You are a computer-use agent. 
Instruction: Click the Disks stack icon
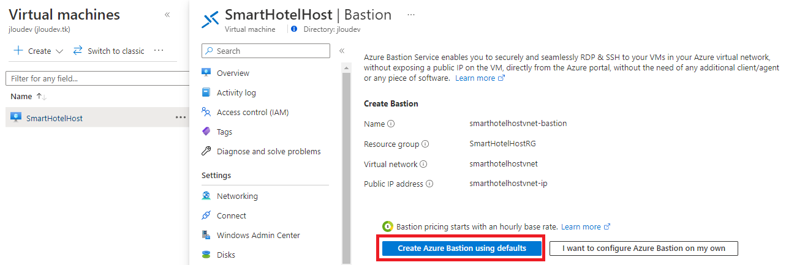(x=206, y=255)
